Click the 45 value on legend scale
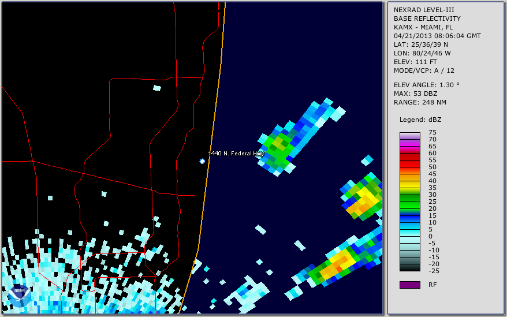 pos(433,174)
